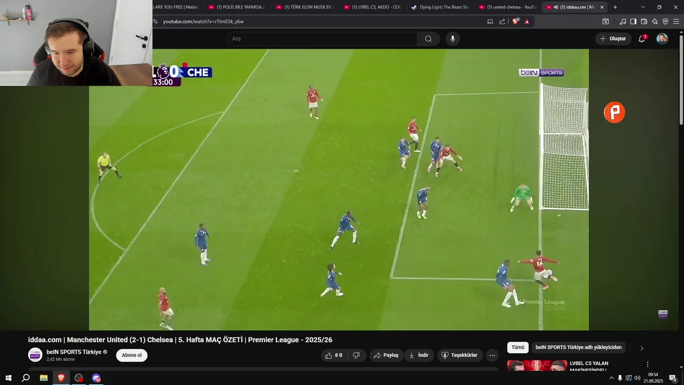684x385 pixels.
Task: Open Discord icon in taskbar
Action: coord(96,378)
